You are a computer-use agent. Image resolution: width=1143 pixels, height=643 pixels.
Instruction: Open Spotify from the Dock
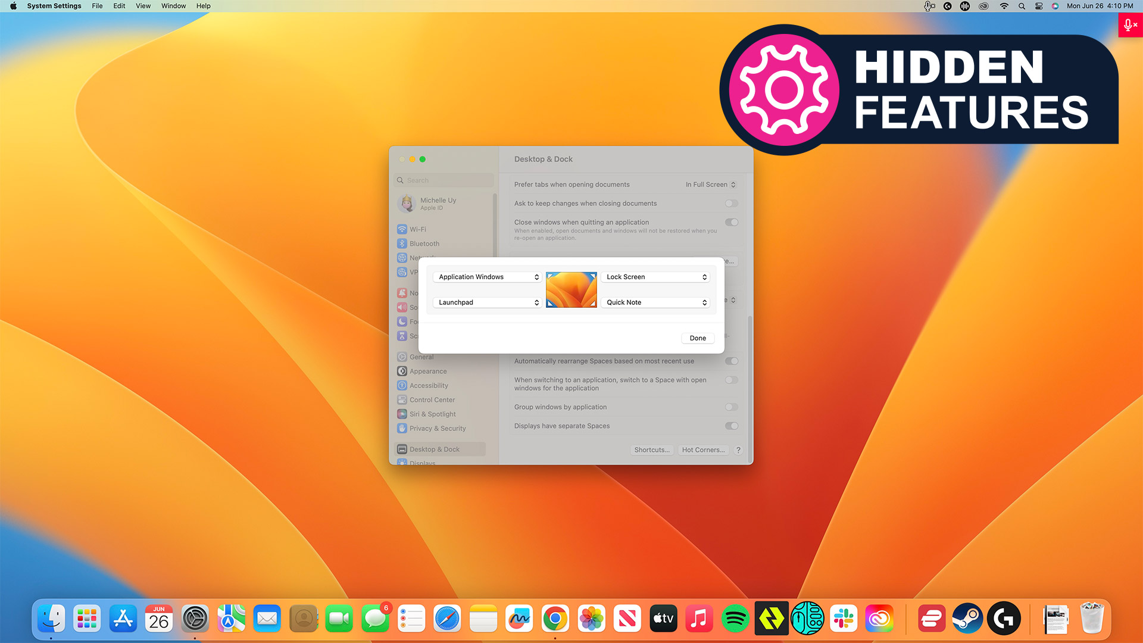pos(735,619)
